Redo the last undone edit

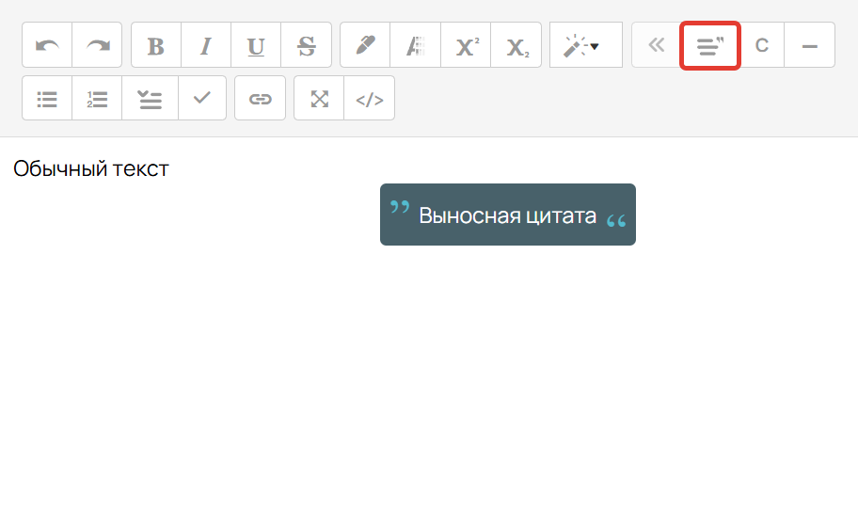pyautogui.click(x=97, y=45)
